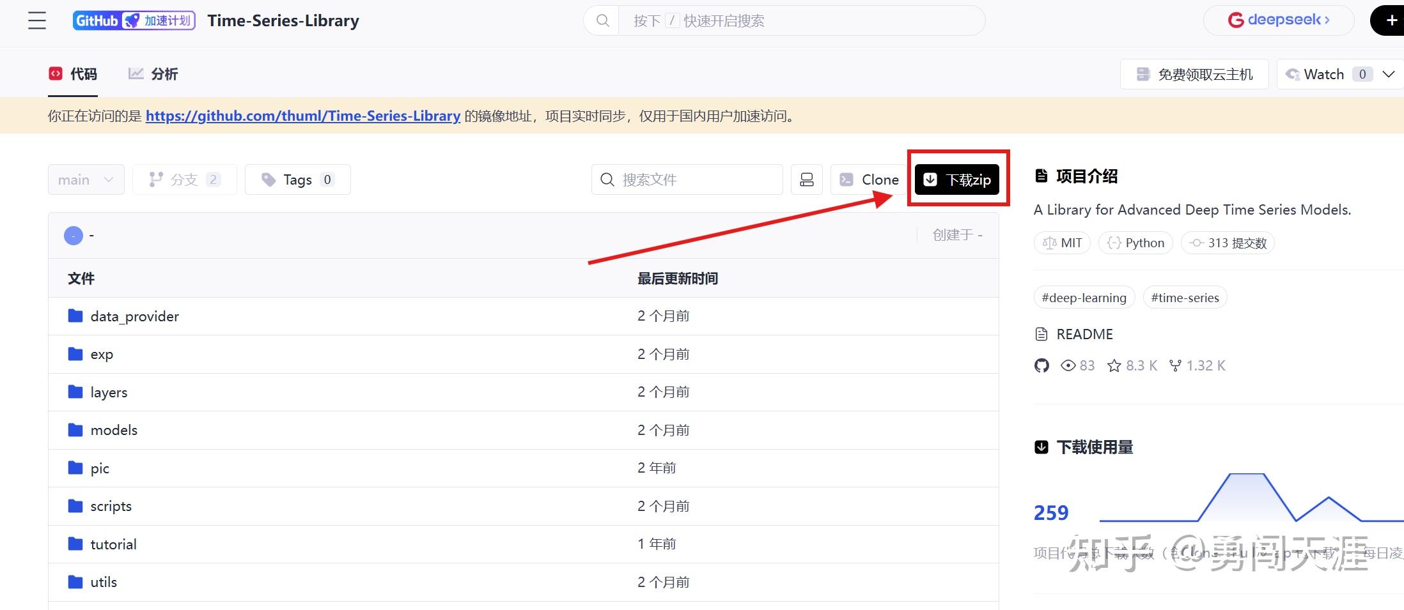The height and width of the screenshot is (610, 1404).
Task: Click the GitHub octocat icon under README
Action: click(x=1041, y=365)
